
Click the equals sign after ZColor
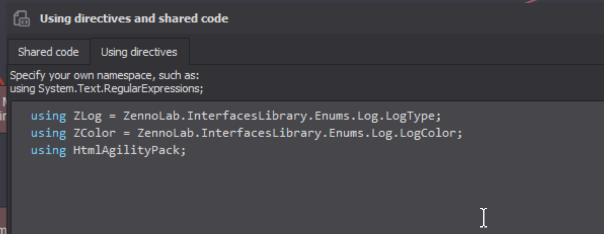[126, 134]
